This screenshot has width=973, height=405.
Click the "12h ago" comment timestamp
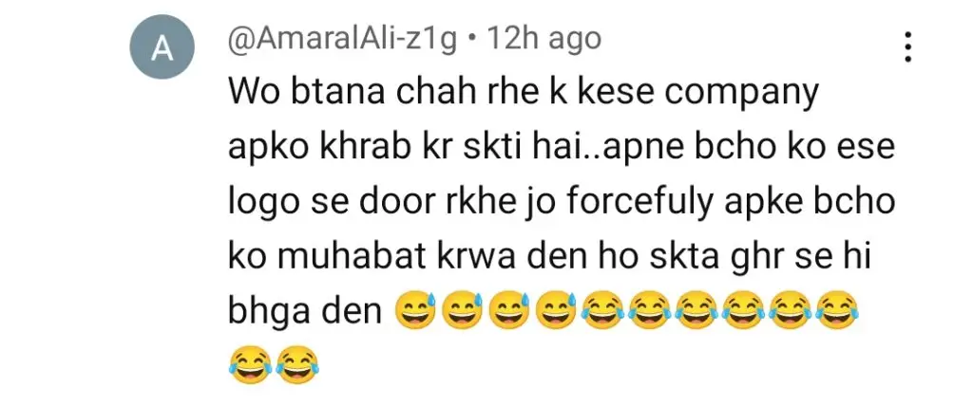(544, 40)
